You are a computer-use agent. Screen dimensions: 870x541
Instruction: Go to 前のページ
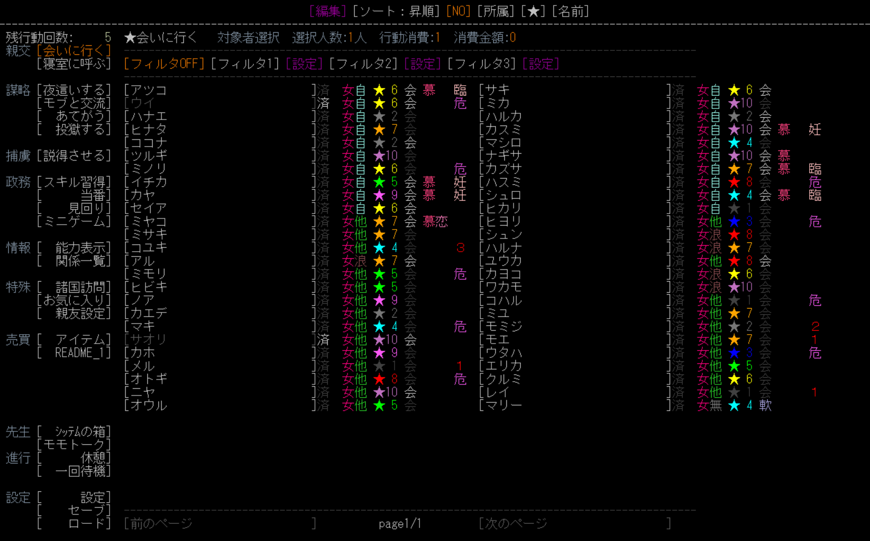point(220,524)
